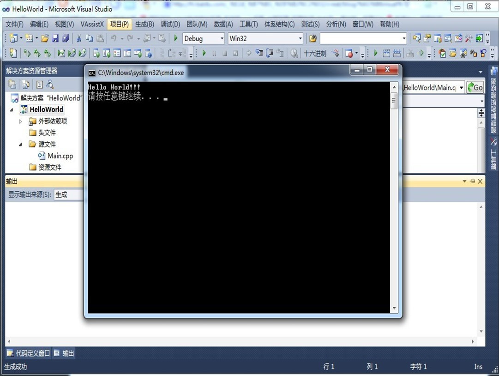Viewport: 499px width, 376px height.
Task: Open the VAssistX menu
Action: click(92, 24)
